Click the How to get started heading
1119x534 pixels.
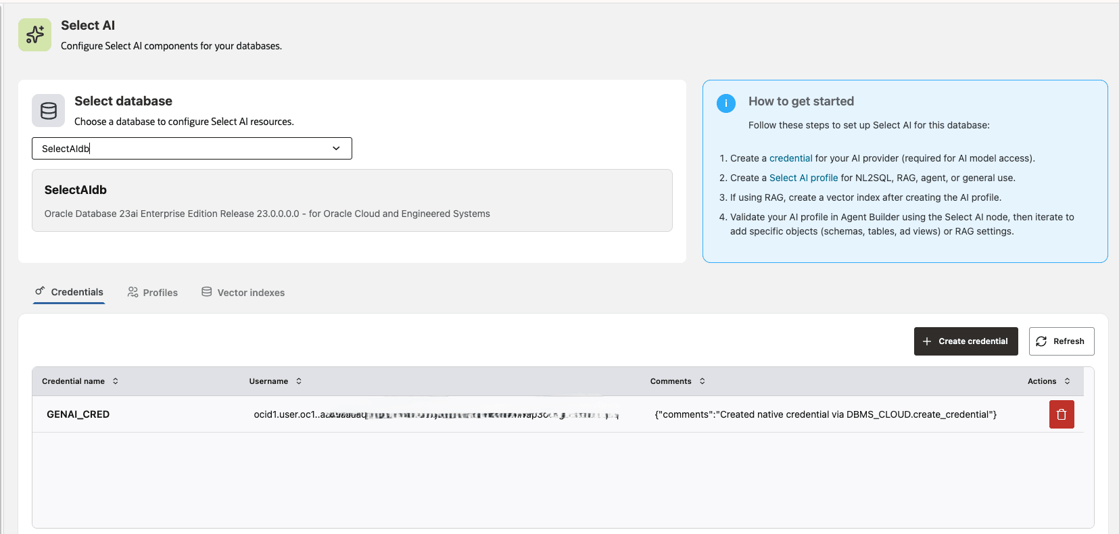801,101
